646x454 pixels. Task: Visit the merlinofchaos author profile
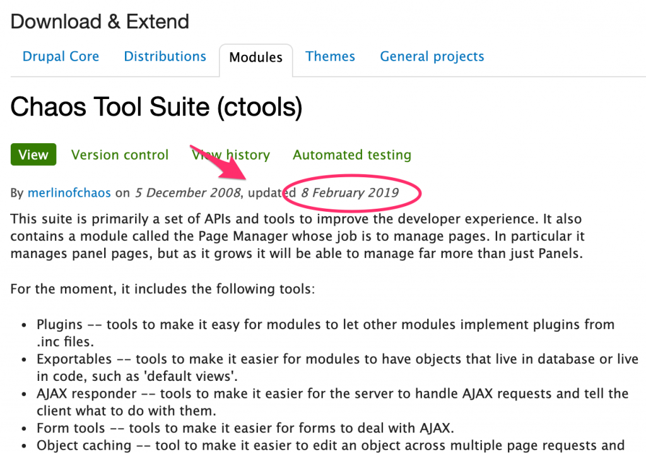click(x=69, y=193)
